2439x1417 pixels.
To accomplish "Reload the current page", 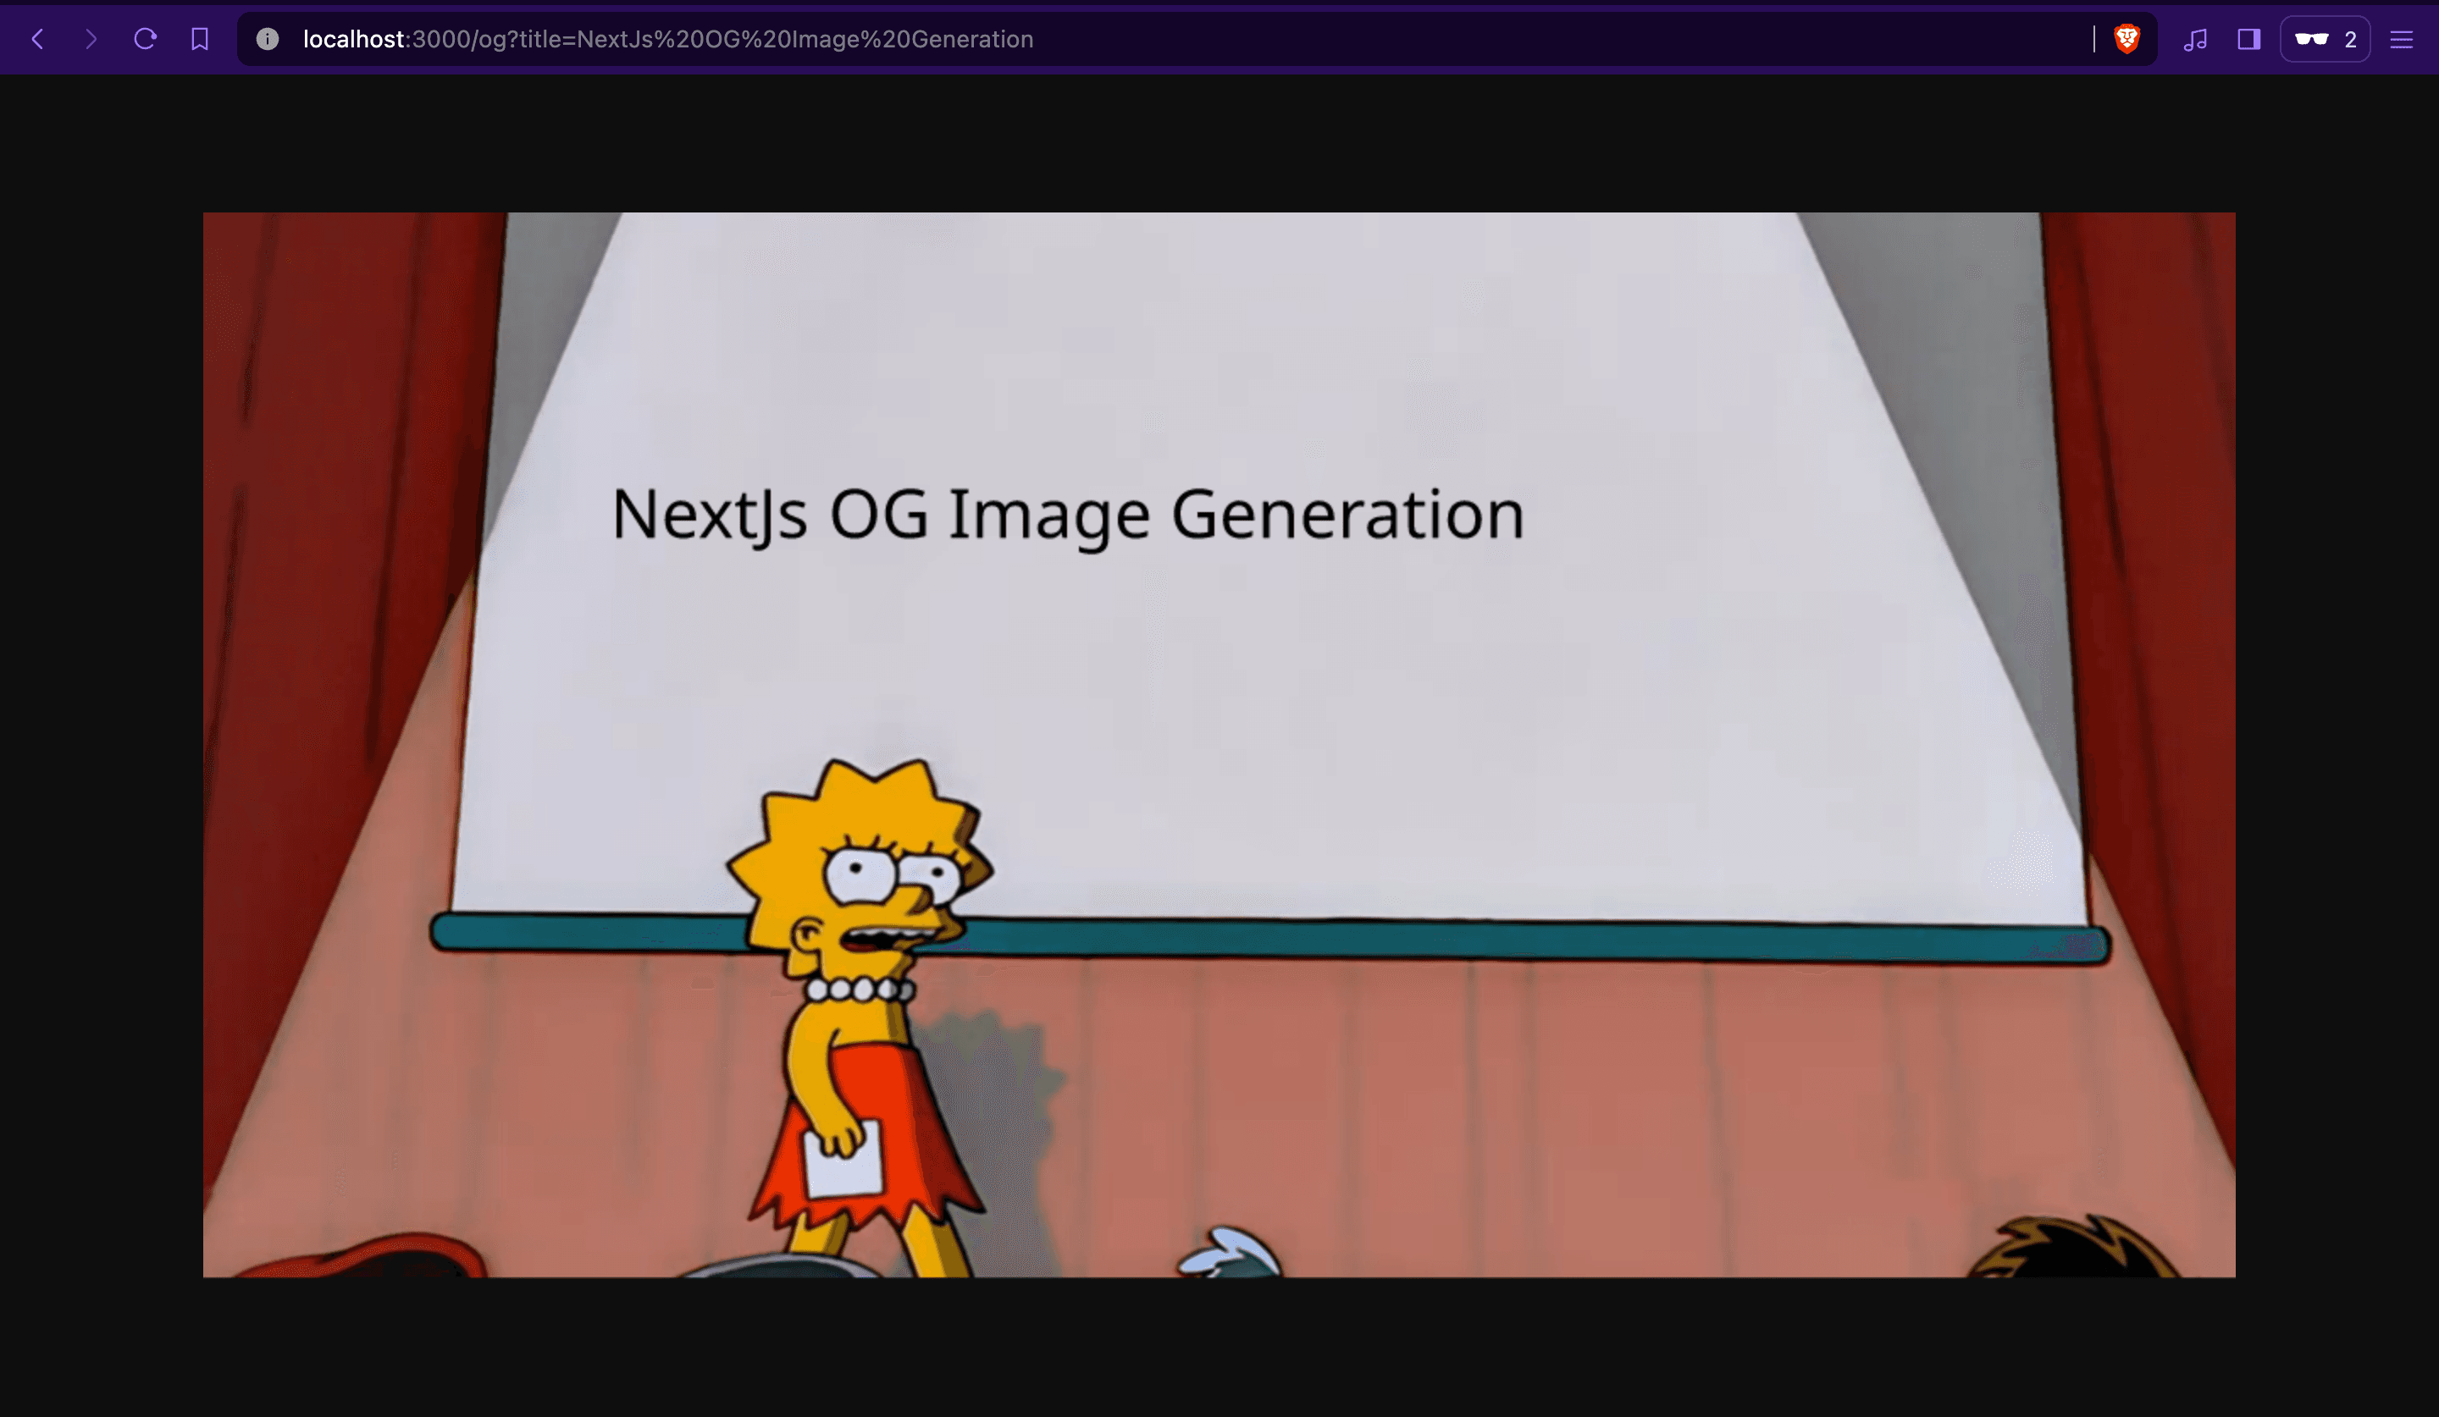I will tap(145, 40).
